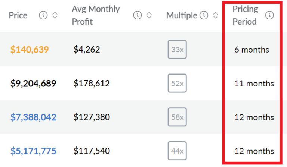Image resolution: width=287 pixels, height=167 pixels.
Task: Open the $140,639 listing price
Action: coord(30,50)
